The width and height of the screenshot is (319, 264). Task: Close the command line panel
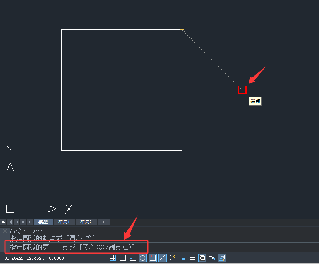pyautogui.click(x=5, y=231)
